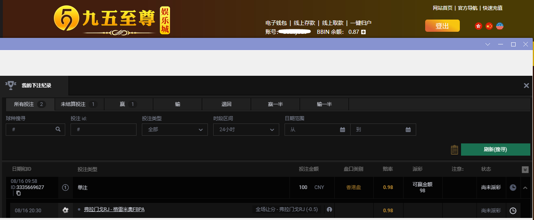Click the 九五至尊 logo

112,20
